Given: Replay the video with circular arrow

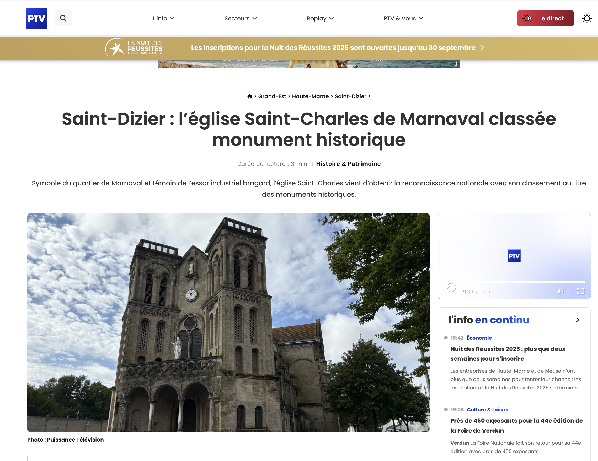Looking at the screenshot, I should [451, 287].
